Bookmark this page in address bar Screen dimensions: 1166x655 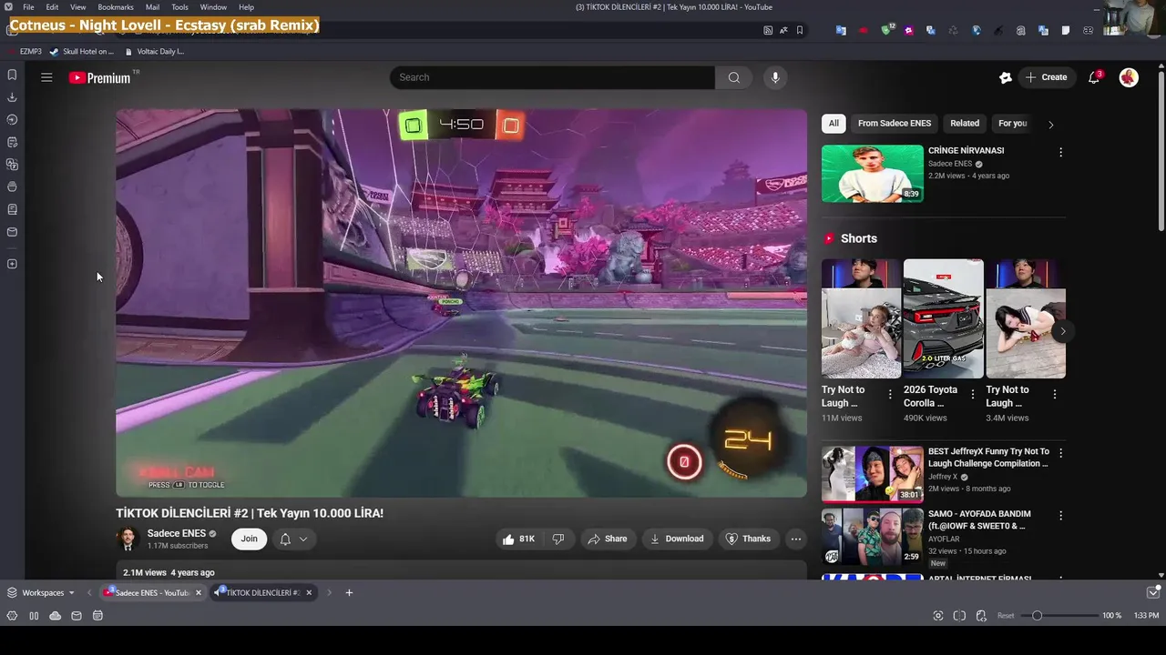pos(800,30)
